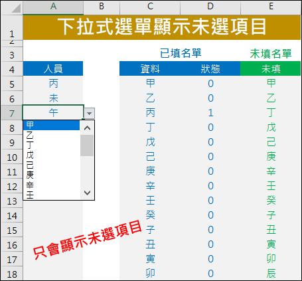Click the title cell 下拉式選單顯示未選項目
The image size is (302, 281).
(162, 27)
